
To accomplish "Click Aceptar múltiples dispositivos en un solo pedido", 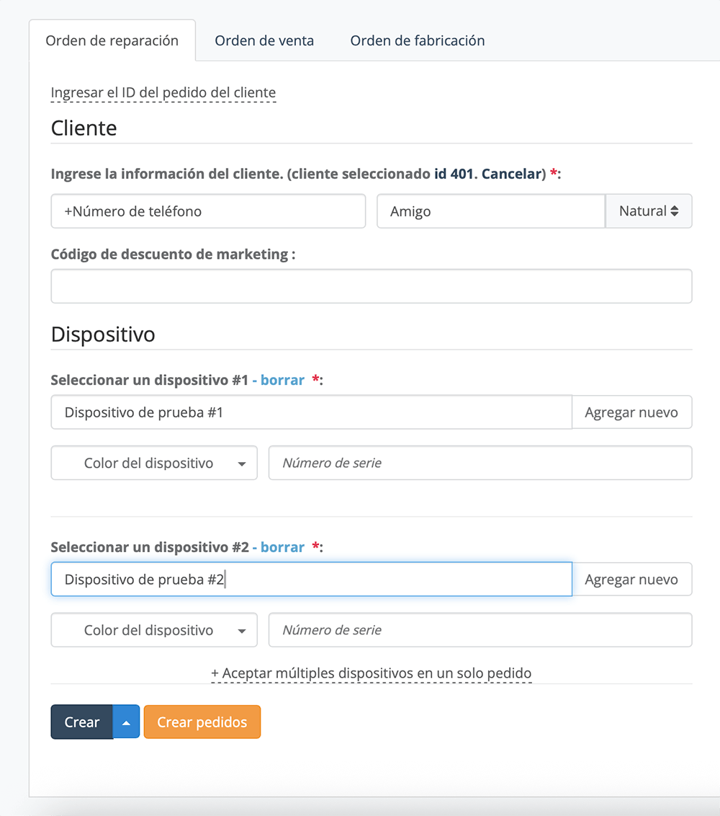I will pos(372,673).
